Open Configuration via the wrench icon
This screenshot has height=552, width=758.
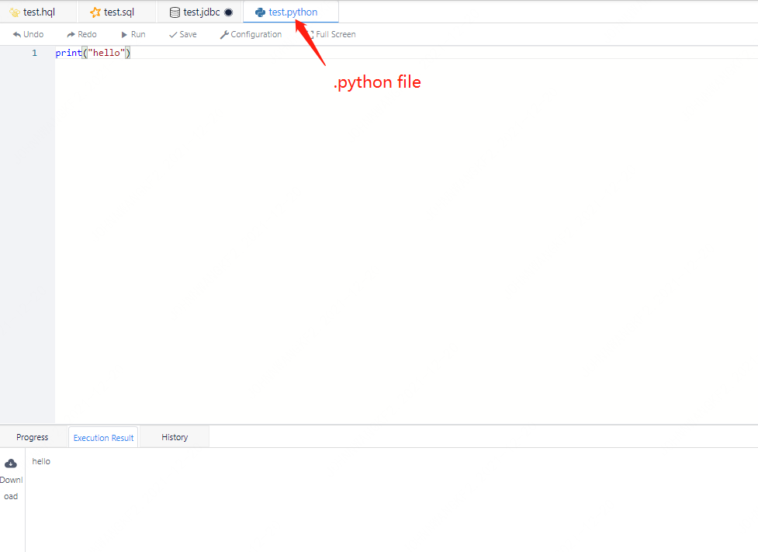coord(224,35)
